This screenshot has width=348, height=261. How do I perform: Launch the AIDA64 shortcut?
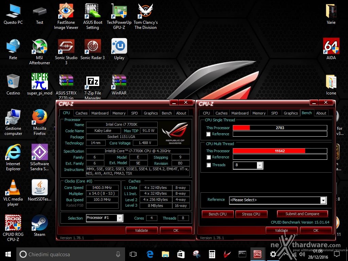331,49
